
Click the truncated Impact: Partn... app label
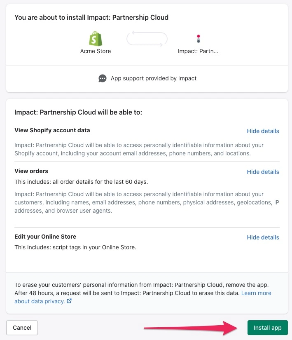[x=198, y=51]
